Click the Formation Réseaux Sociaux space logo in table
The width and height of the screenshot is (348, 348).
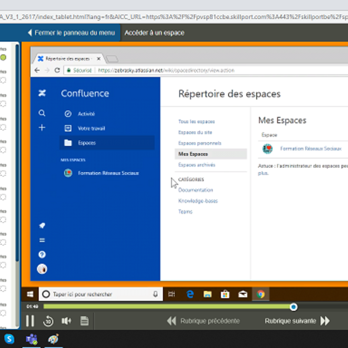click(x=268, y=149)
